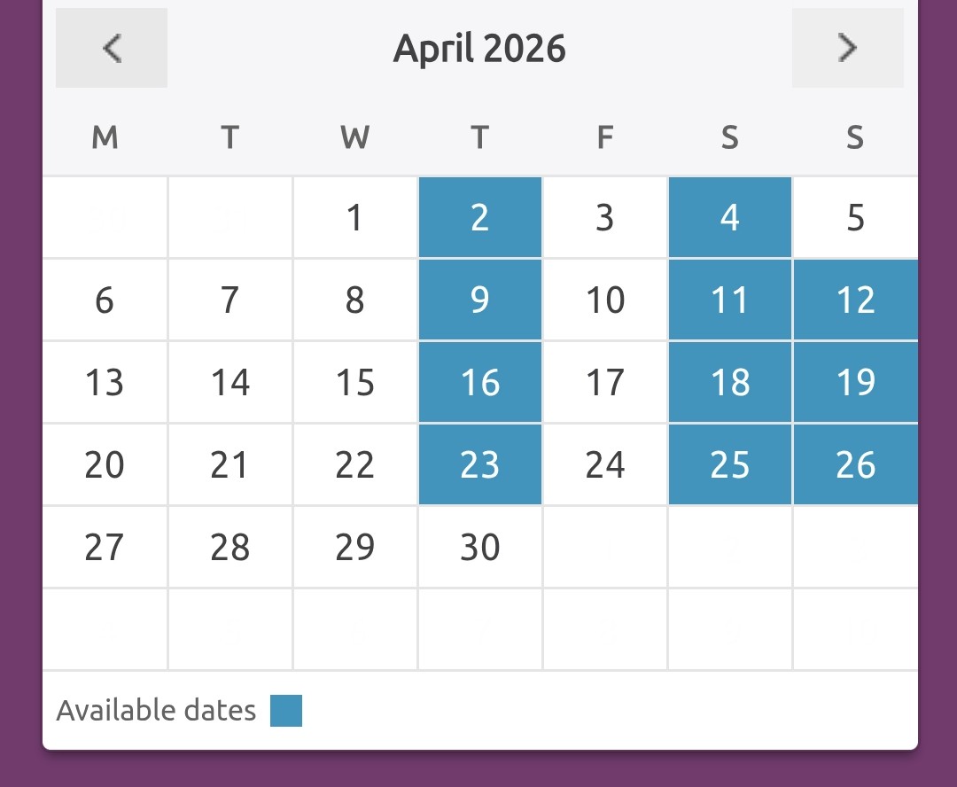Screen dimensions: 957x787
Task: Click unavailable date April 10
Action: (605, 300)
